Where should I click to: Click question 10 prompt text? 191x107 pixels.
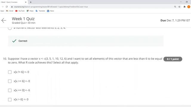tap(85, 61)
